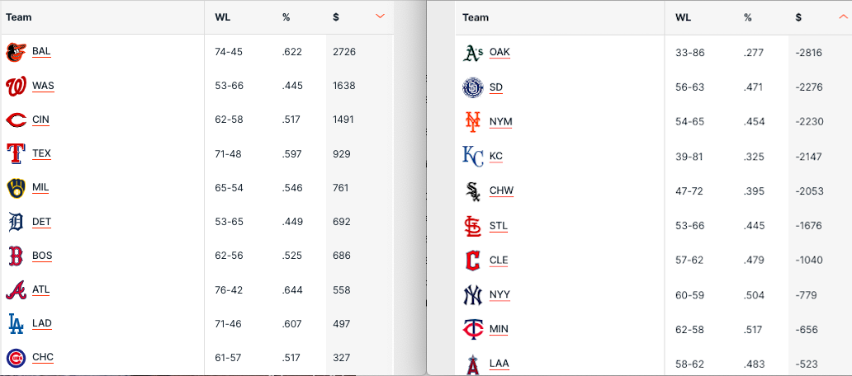Click the $ header in right table
The image size is (852, 376).
(x=799, y=17)
